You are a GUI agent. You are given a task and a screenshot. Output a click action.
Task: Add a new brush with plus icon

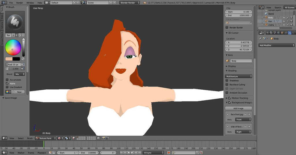(20, 35)
